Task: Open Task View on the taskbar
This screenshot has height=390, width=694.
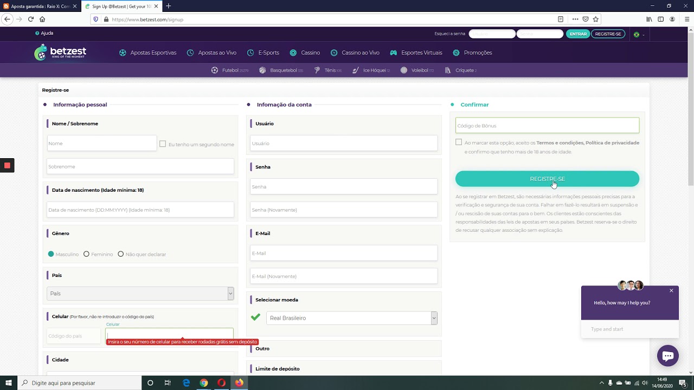Action: (x=168, y=383)
